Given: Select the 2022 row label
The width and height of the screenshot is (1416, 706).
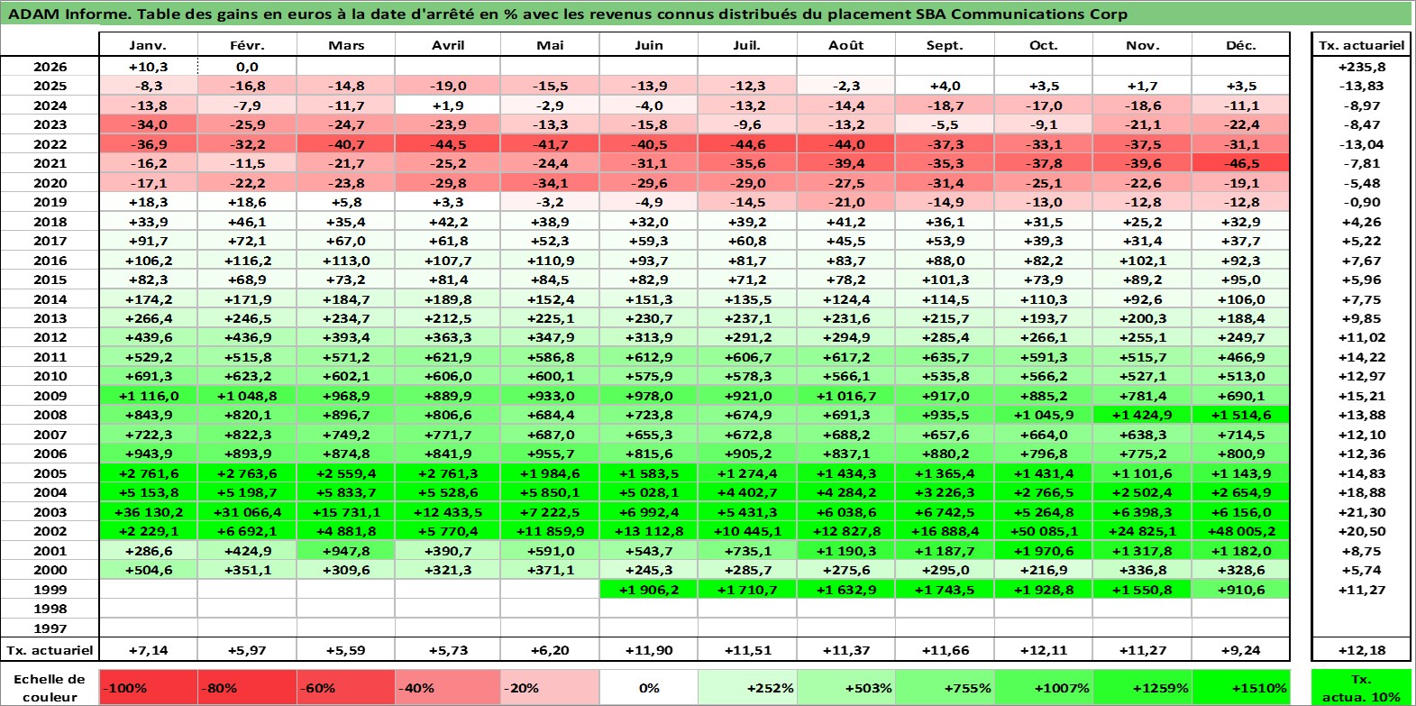Looking at the screenshot, I should click(50, 144).
